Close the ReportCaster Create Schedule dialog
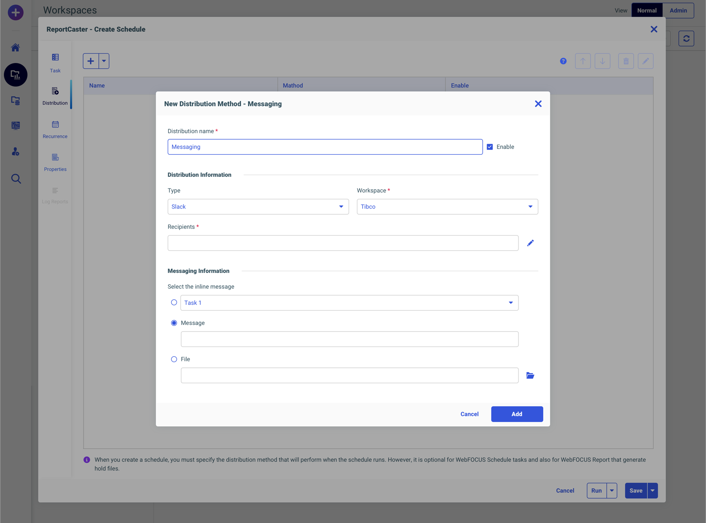 (x=654, y=29)
